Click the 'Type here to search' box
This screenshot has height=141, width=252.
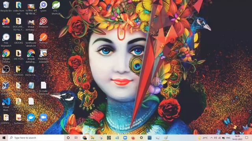coord(36,137)
